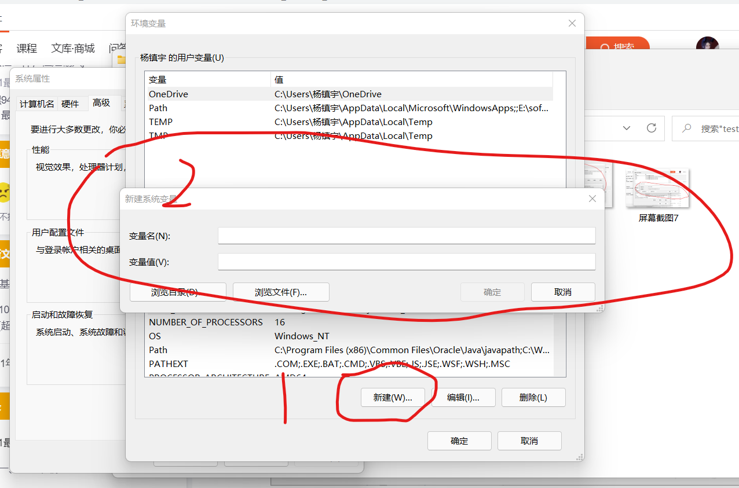
Task: Click the .COM;.EXE;.BAT value of PATHEXT
Action: [x=392, y=364]
